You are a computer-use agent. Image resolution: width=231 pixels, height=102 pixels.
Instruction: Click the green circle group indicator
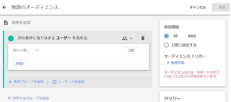click(x=11, y=38)
